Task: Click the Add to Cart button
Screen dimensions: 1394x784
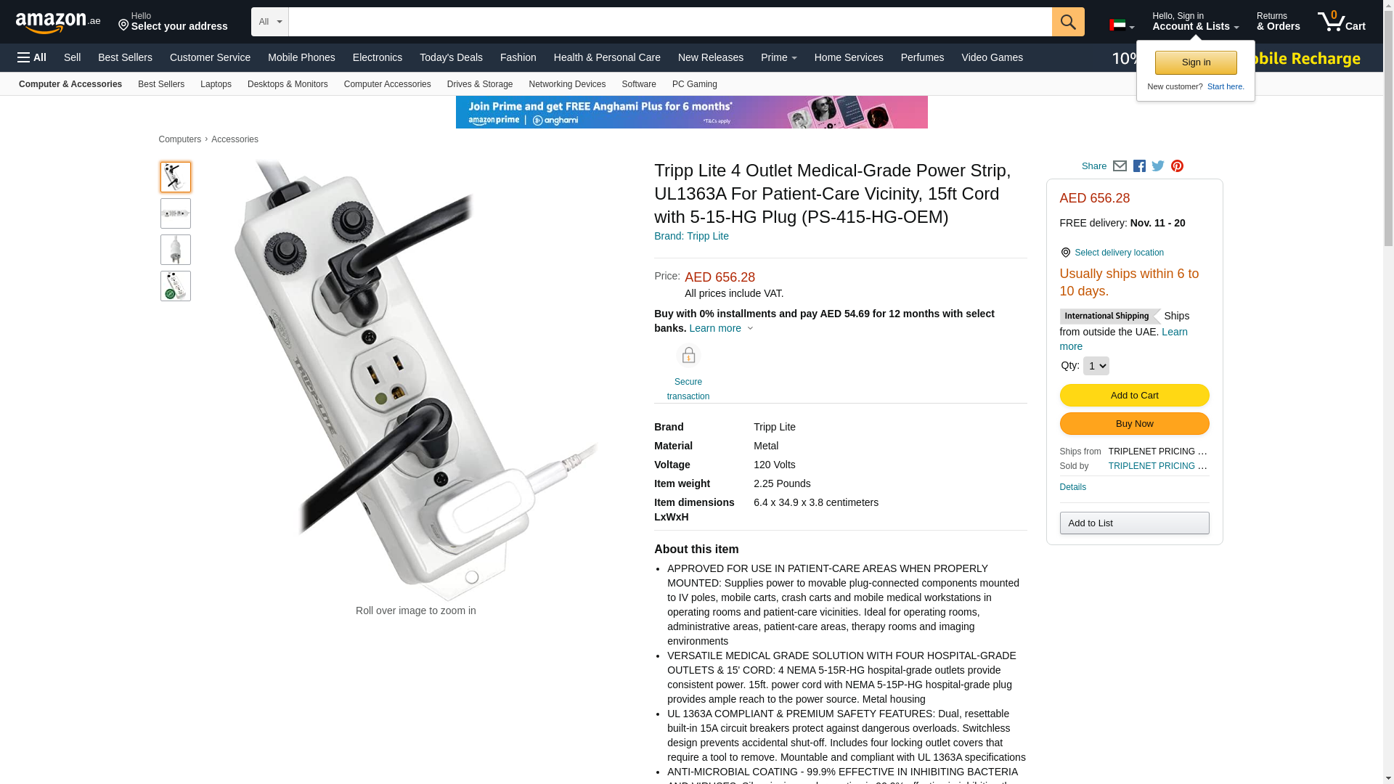Action: pyautogui.click(x=1134, y=396)
